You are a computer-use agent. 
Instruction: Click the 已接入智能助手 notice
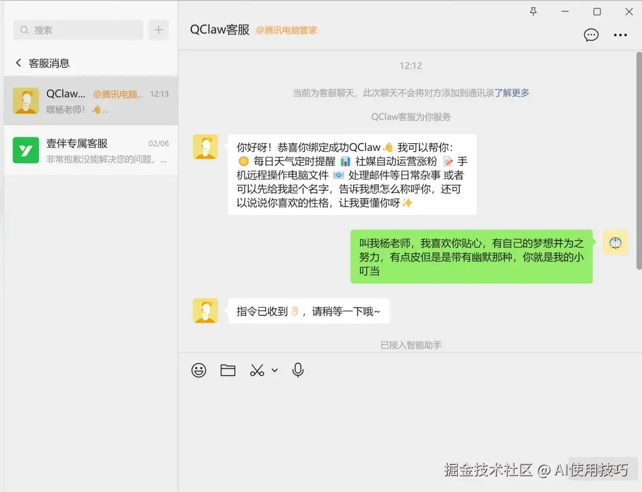click(x=411, y=345)
